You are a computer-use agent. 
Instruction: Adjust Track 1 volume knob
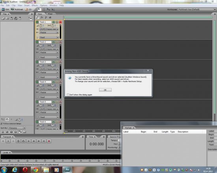[41, 26]
